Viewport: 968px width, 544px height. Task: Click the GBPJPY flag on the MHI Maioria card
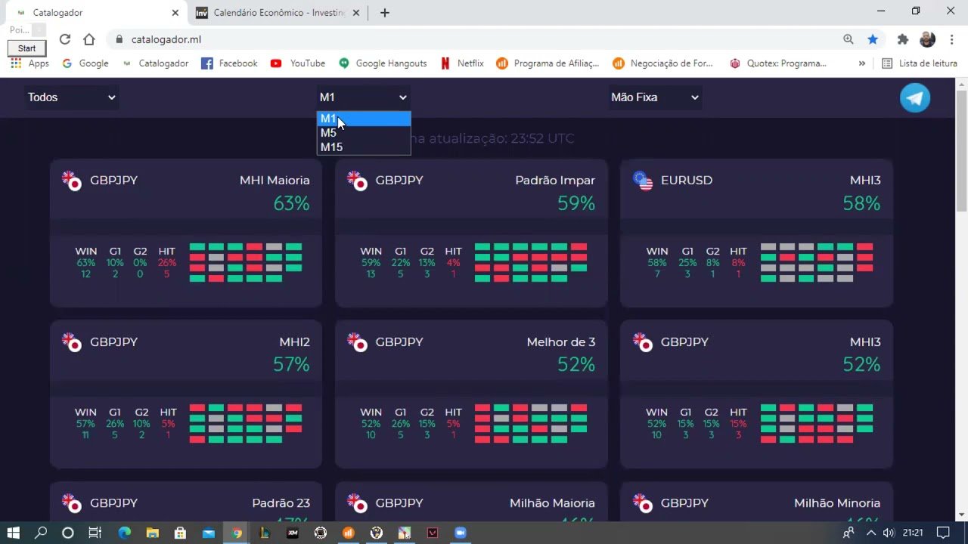tap(72, 181)
